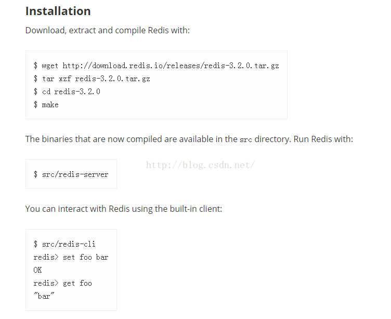Click the get foo command line

tap(62, 283)
